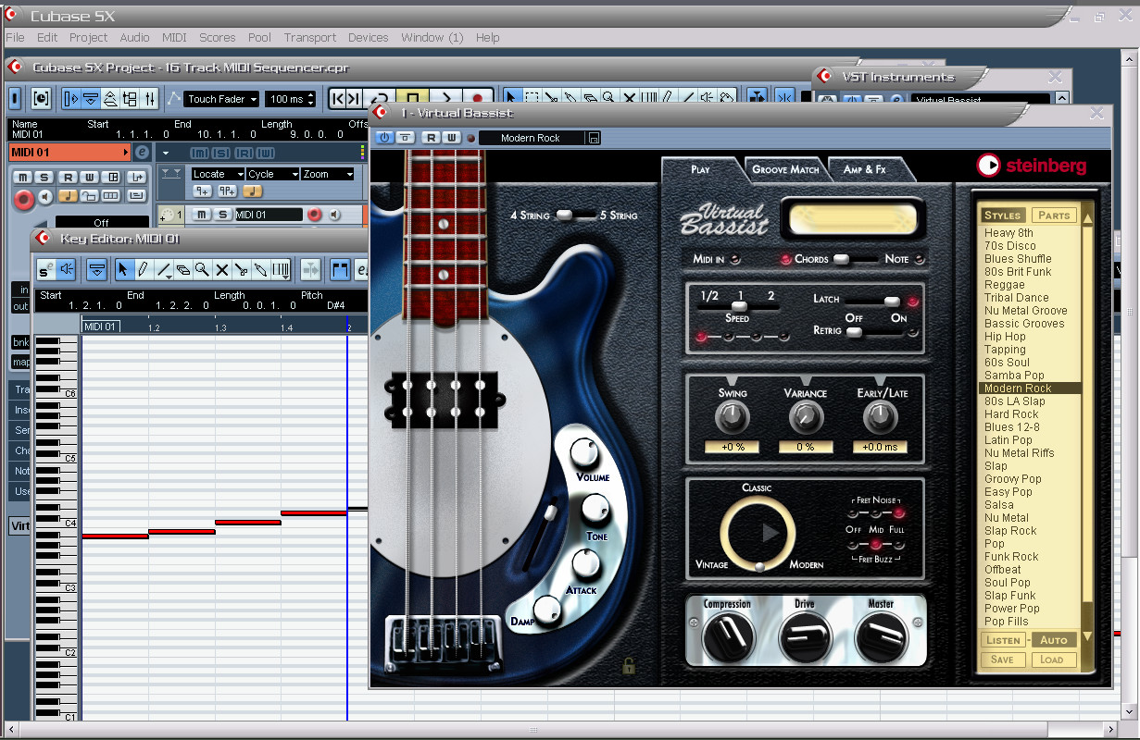Select the Eraser tool in Key Editor
Screen dimensions: 1140x740
(x=182, y=270)
